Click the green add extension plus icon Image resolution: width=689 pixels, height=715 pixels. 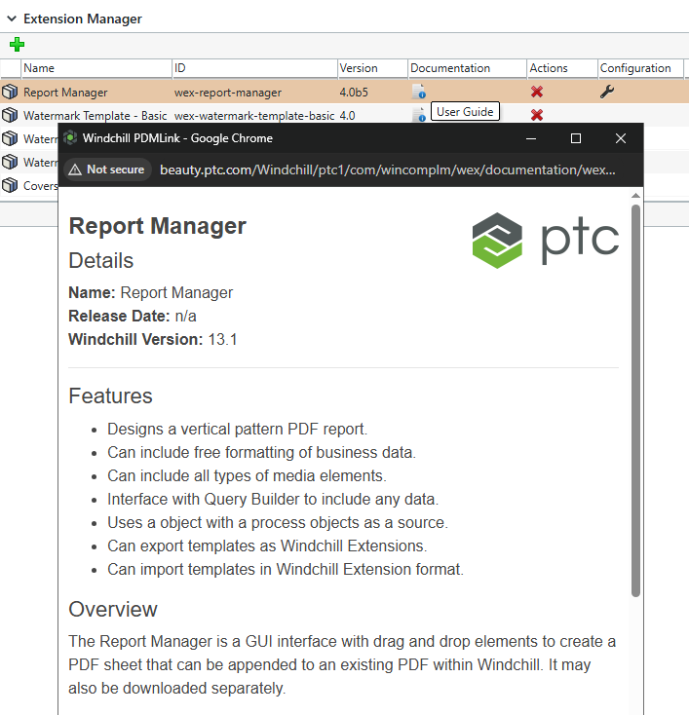point(16,45)
